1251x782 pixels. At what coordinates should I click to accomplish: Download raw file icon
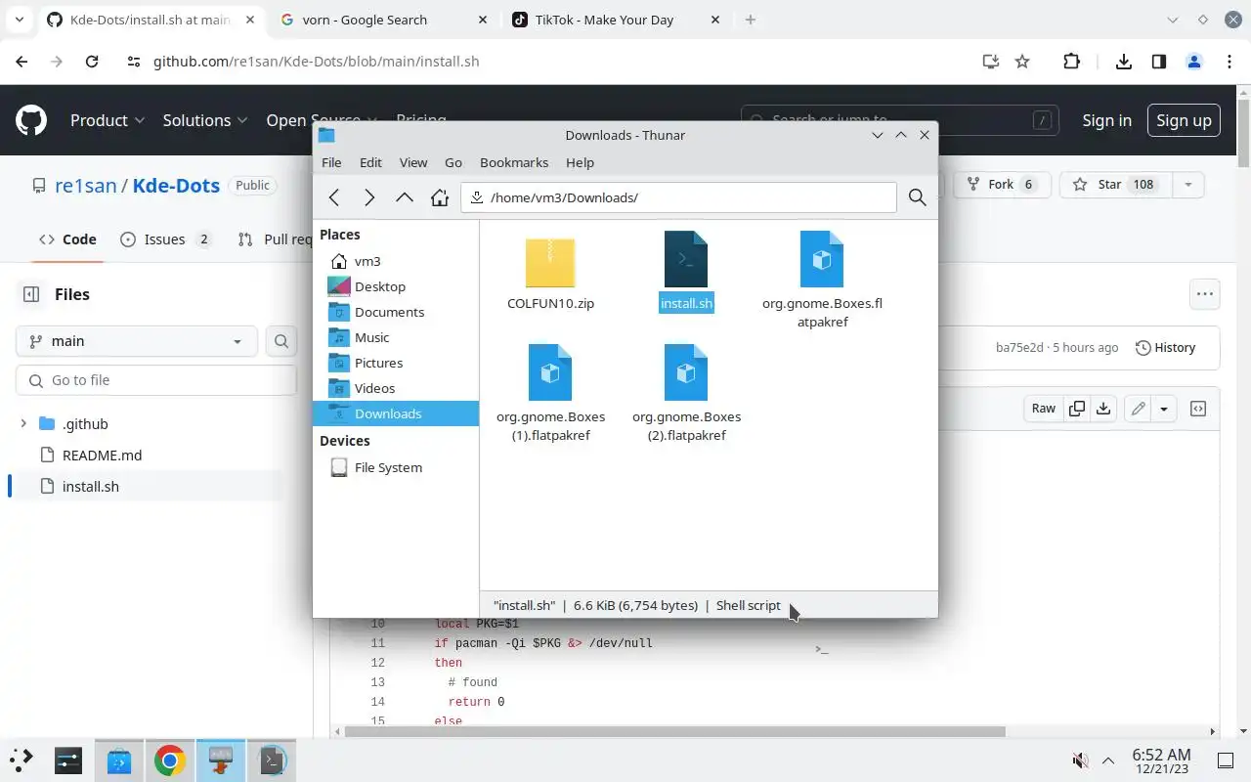click(1103, 409)
